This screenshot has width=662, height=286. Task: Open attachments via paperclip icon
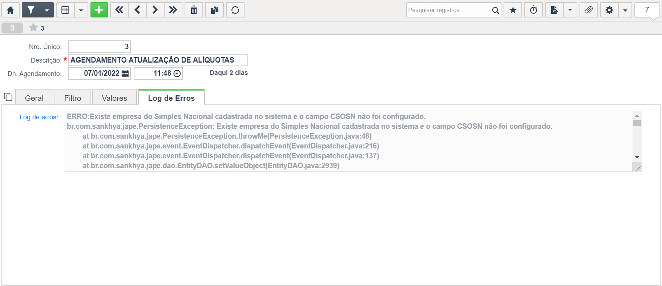pyautogui.click(x=589, y=10)
